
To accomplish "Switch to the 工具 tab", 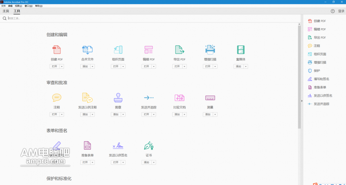I will 17,11.
